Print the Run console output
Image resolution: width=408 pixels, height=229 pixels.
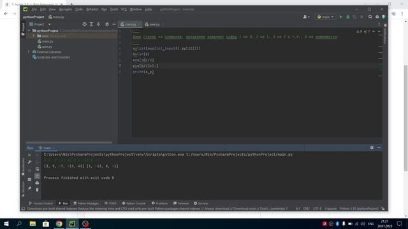point(37,183)
